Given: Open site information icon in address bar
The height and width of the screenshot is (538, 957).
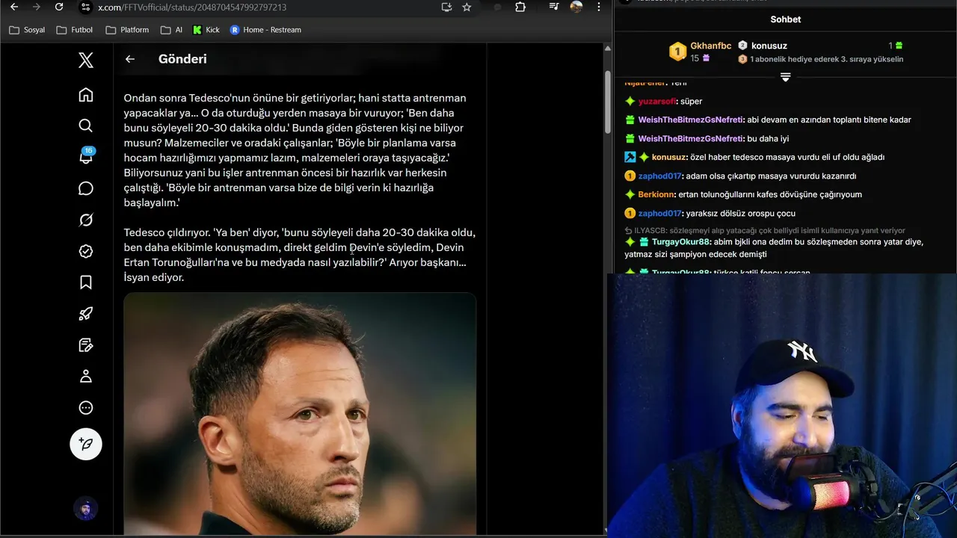Looking at the screenshot, I should click(86, 7).
